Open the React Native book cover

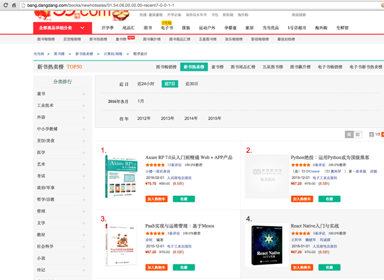tap(267, 245)
